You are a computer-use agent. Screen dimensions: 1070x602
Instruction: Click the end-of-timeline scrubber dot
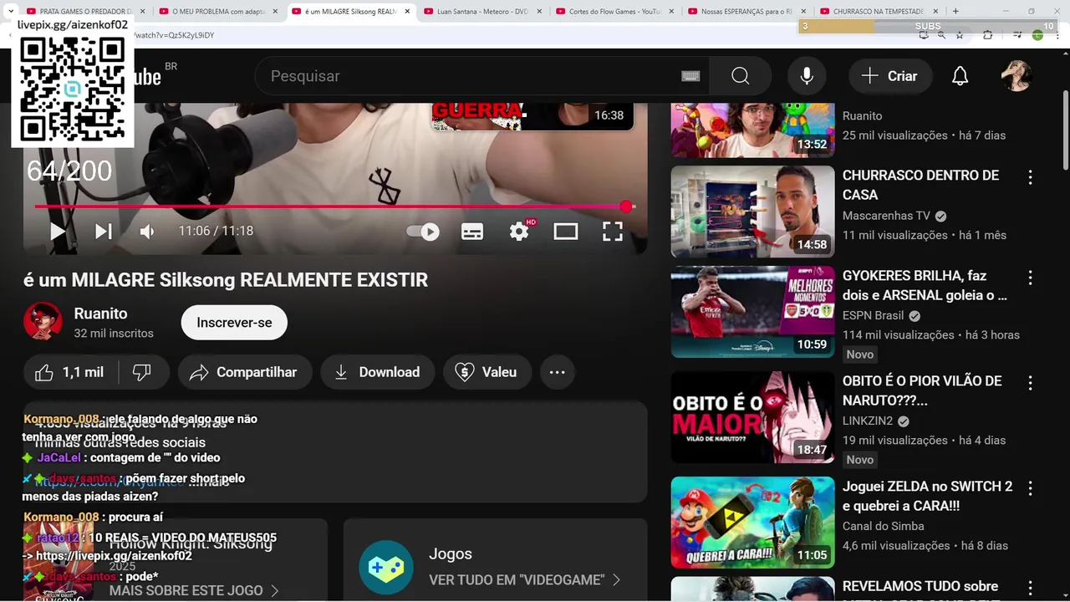click(626, 206)
